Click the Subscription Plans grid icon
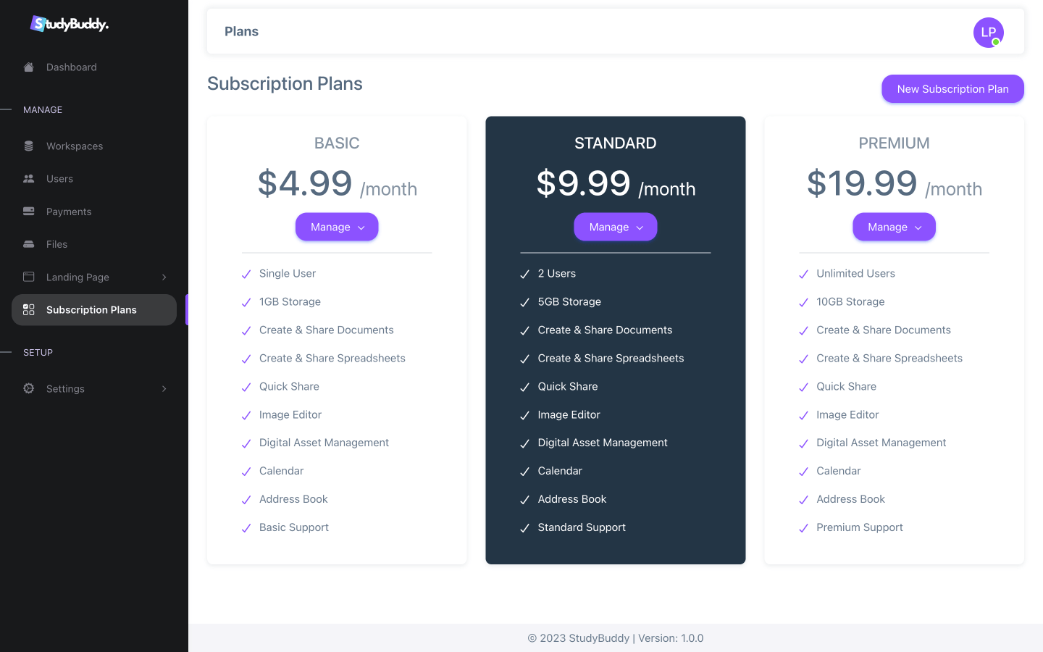This screenshot has width=1043, height=652. point(29,310)
